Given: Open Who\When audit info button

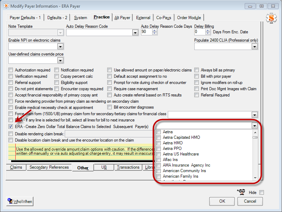Looking at the screenshot, I should coord(20,201).
